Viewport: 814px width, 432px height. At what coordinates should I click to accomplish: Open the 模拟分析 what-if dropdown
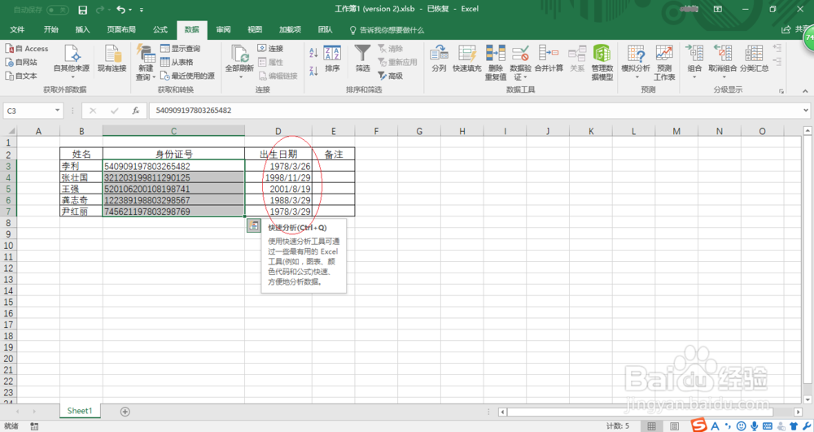[x=636, y=62]
